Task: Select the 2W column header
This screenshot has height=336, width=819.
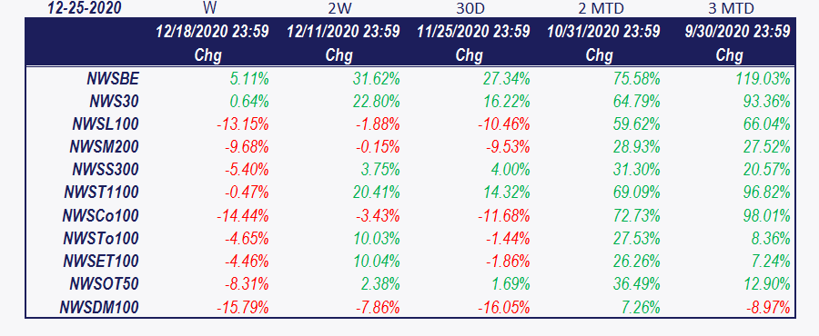Action: [339, 8]
